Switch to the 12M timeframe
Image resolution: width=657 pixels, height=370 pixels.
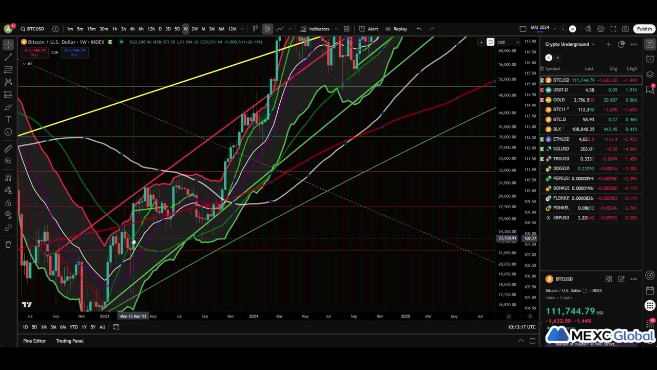coord(232,29)
